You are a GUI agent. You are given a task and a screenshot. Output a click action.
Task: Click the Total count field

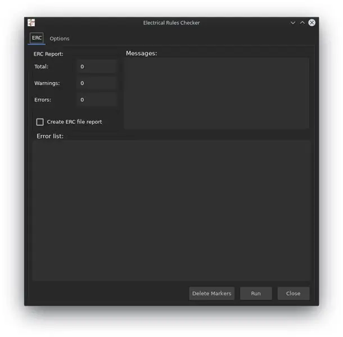97,66
